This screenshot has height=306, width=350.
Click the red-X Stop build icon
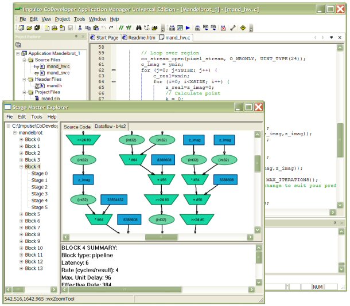pyautogui.click(x=223, y=28)
